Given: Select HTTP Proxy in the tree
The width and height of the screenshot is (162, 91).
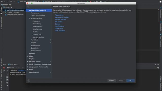Looking at the screenshot, I should [x=36, y=24].
